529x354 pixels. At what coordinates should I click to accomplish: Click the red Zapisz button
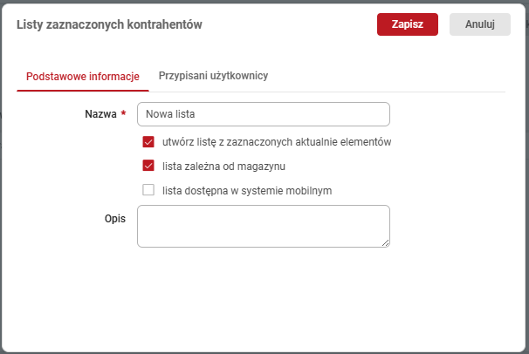(407, 24)
